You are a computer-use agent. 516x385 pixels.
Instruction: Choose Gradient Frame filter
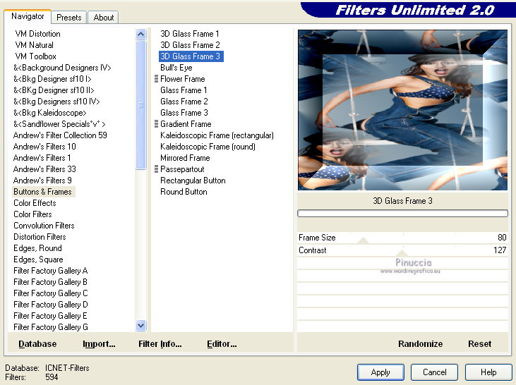(x=186, y=124)
